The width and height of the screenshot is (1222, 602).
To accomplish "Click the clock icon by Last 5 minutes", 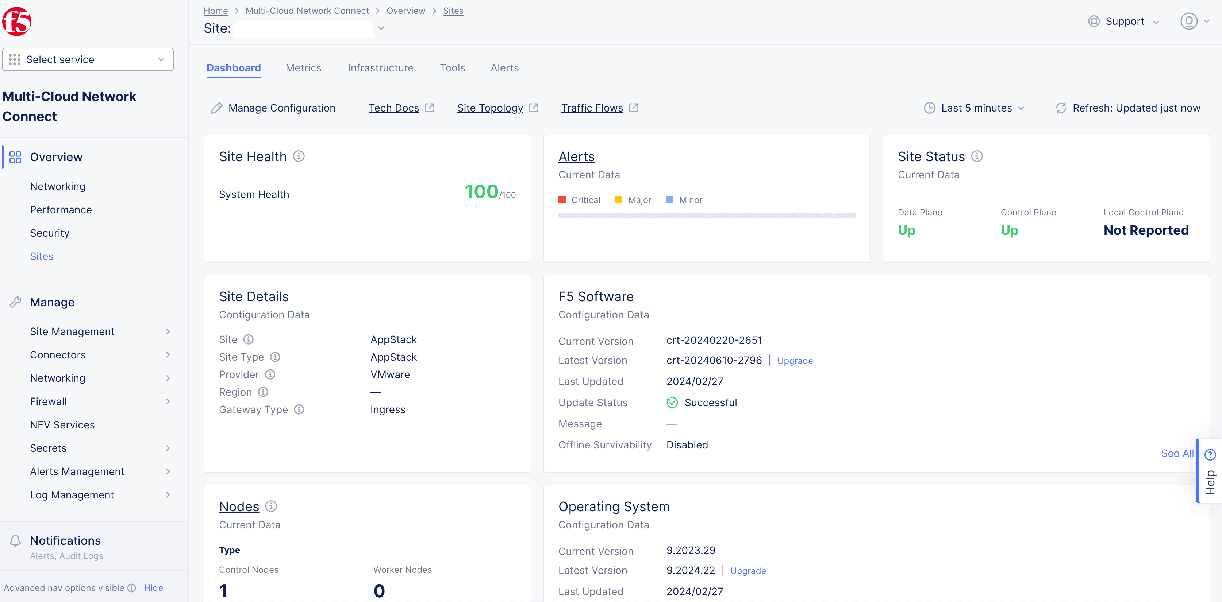I will (x=929, y=108).
